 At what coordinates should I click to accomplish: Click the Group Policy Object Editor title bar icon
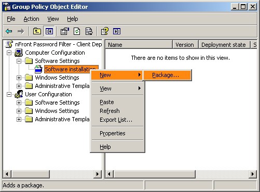(x=7, y=7)
